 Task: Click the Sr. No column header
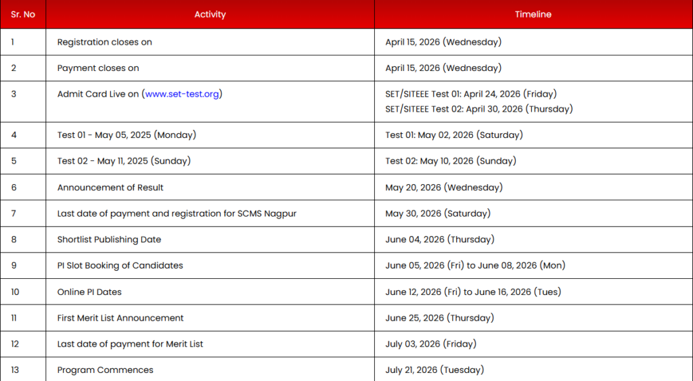click(x=23, y=14)
